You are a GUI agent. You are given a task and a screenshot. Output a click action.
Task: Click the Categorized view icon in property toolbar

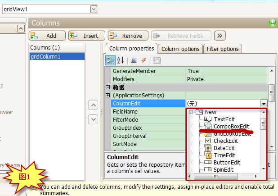[110, 60]
